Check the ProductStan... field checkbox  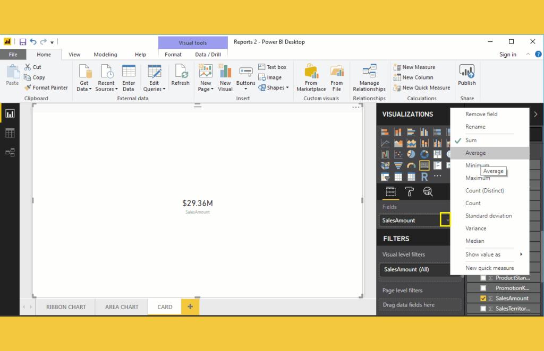tap(483, 278)
